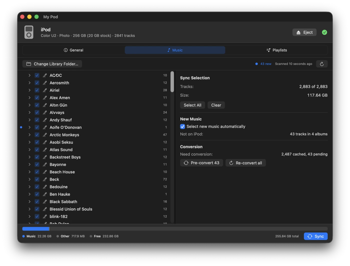The image size is (350, 266).
Task: Click the artist icon beside Black Sabbath
Action: tap(45, 202)
